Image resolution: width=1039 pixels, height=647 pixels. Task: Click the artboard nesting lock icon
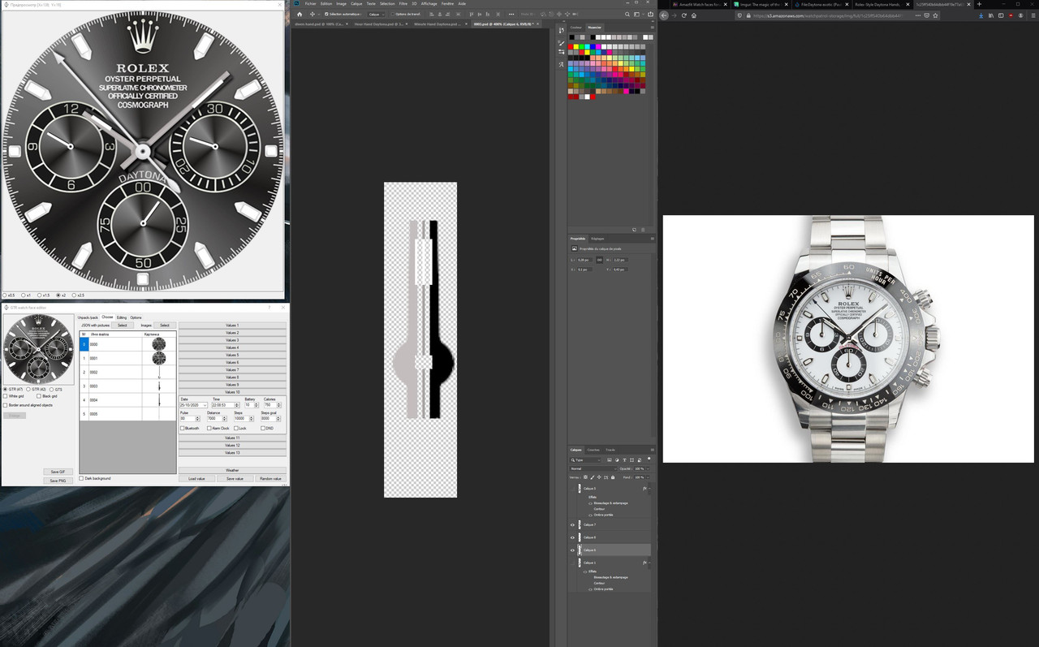click(605, 477)
